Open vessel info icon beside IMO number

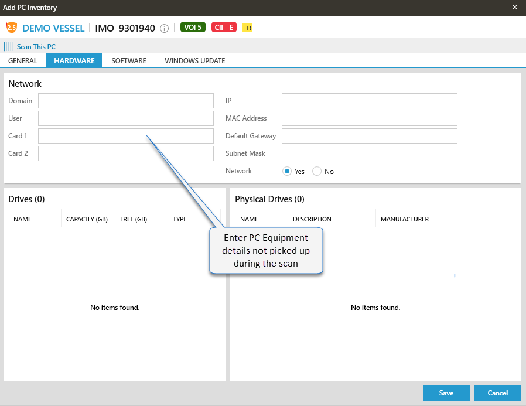pos(164,28)
